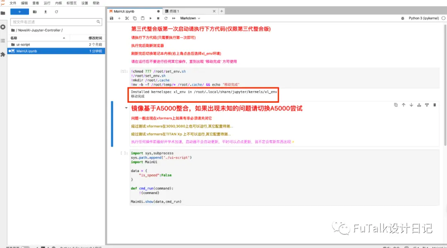Paste cell from clipboard in notebook toolbar
This screenshot has width=447, height=248.
[x=142, y=18]
